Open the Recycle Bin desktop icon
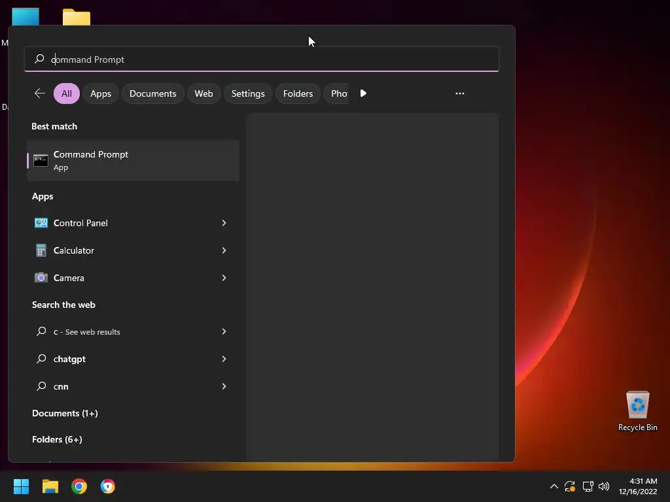The image size is (670, 502). [637, 411]
